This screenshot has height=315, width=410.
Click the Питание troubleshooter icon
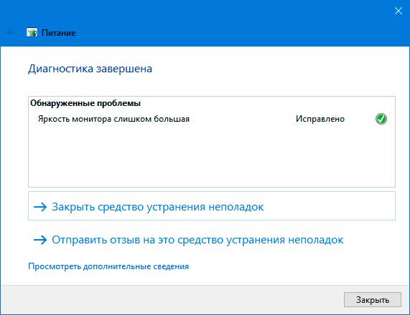[x=32, y=33]
